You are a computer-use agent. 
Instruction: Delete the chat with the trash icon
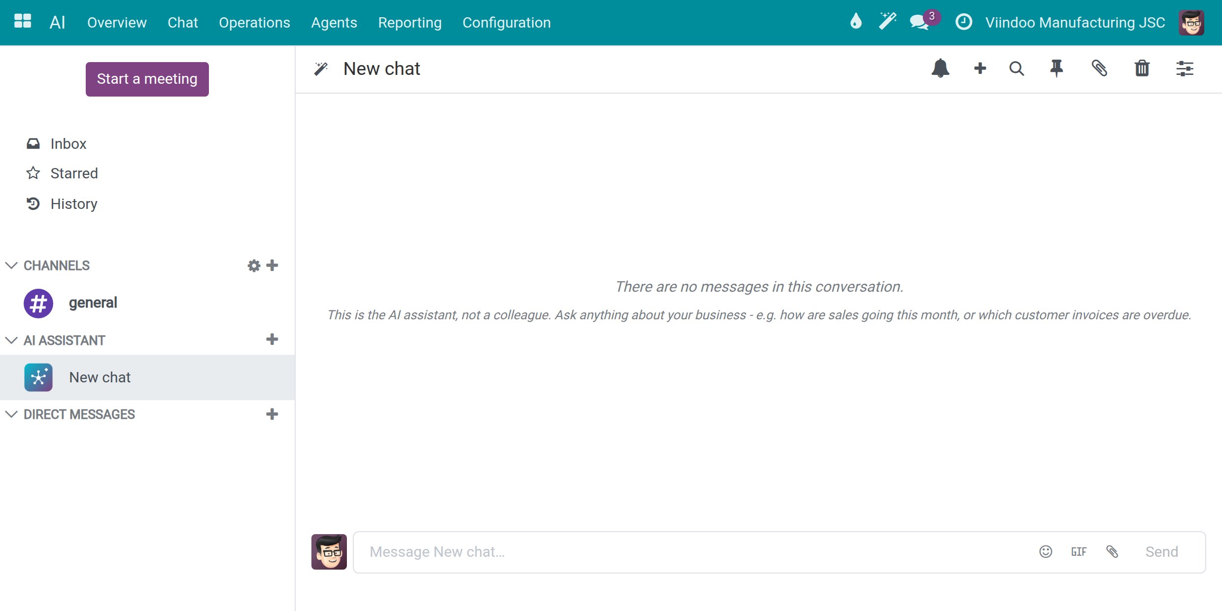point(1142,68)
